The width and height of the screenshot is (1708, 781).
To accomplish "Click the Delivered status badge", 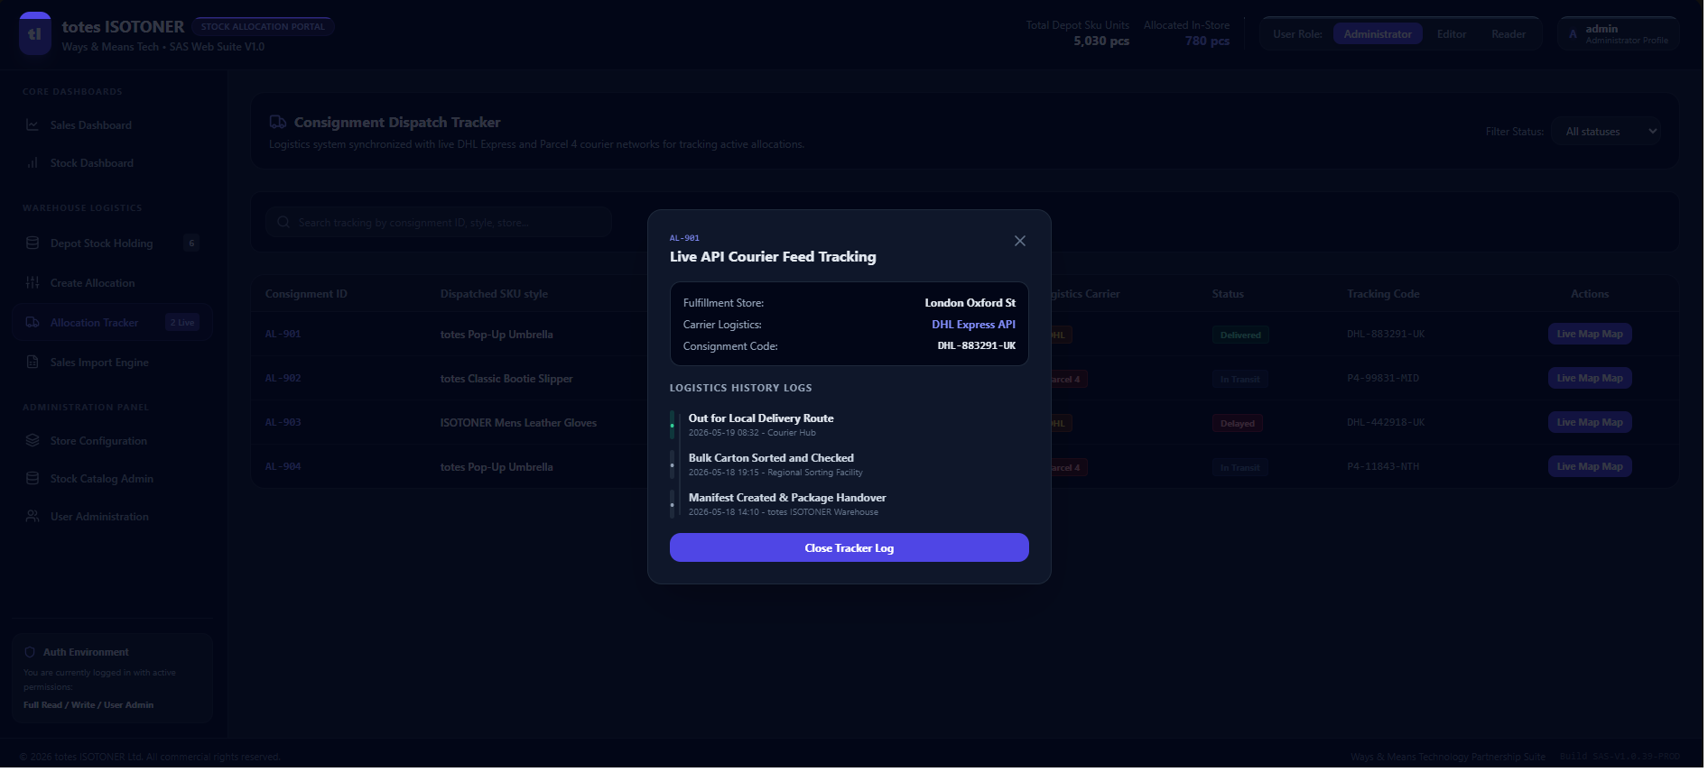I will (1240, 335).
